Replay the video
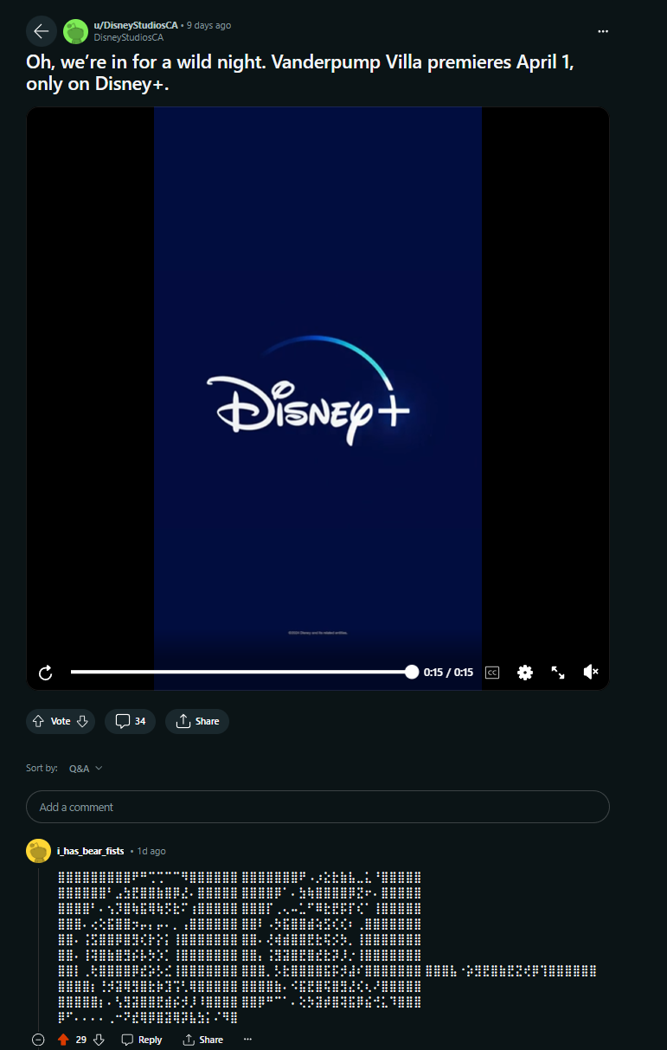667x1050 pixels. (x=46, y=673)
